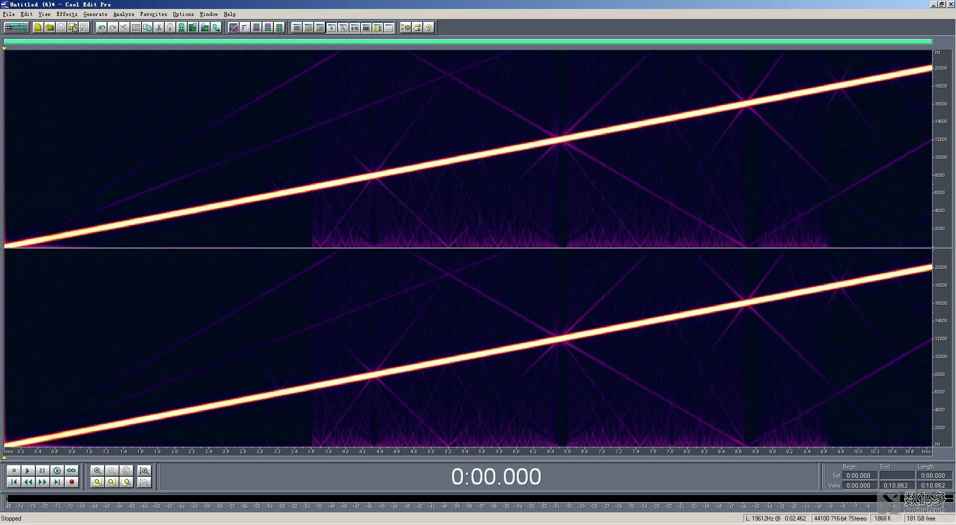Toggle spectral view with the purple diagonal icon
The image size is (956, 525).
coord(234,27)
